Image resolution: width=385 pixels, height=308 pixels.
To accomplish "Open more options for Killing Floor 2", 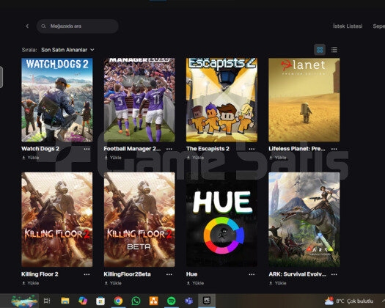I will (87, 274).
